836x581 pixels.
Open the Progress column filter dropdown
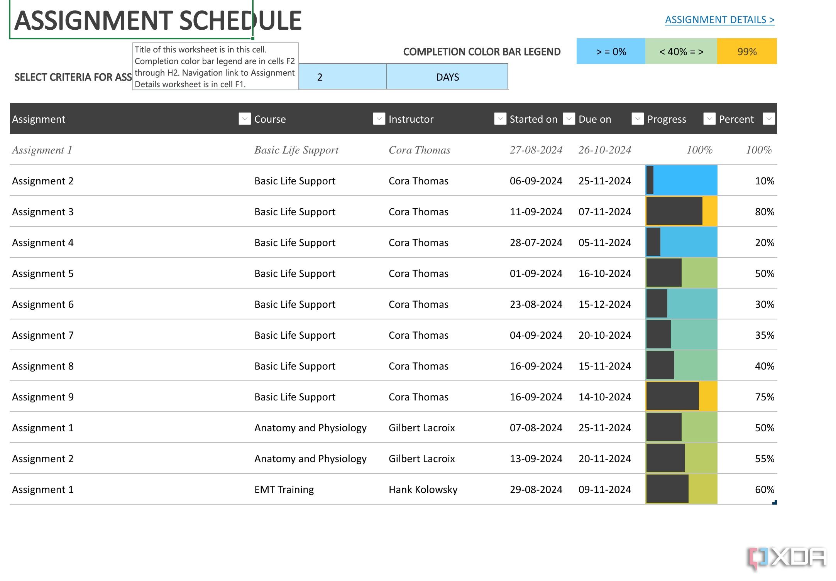709,119
